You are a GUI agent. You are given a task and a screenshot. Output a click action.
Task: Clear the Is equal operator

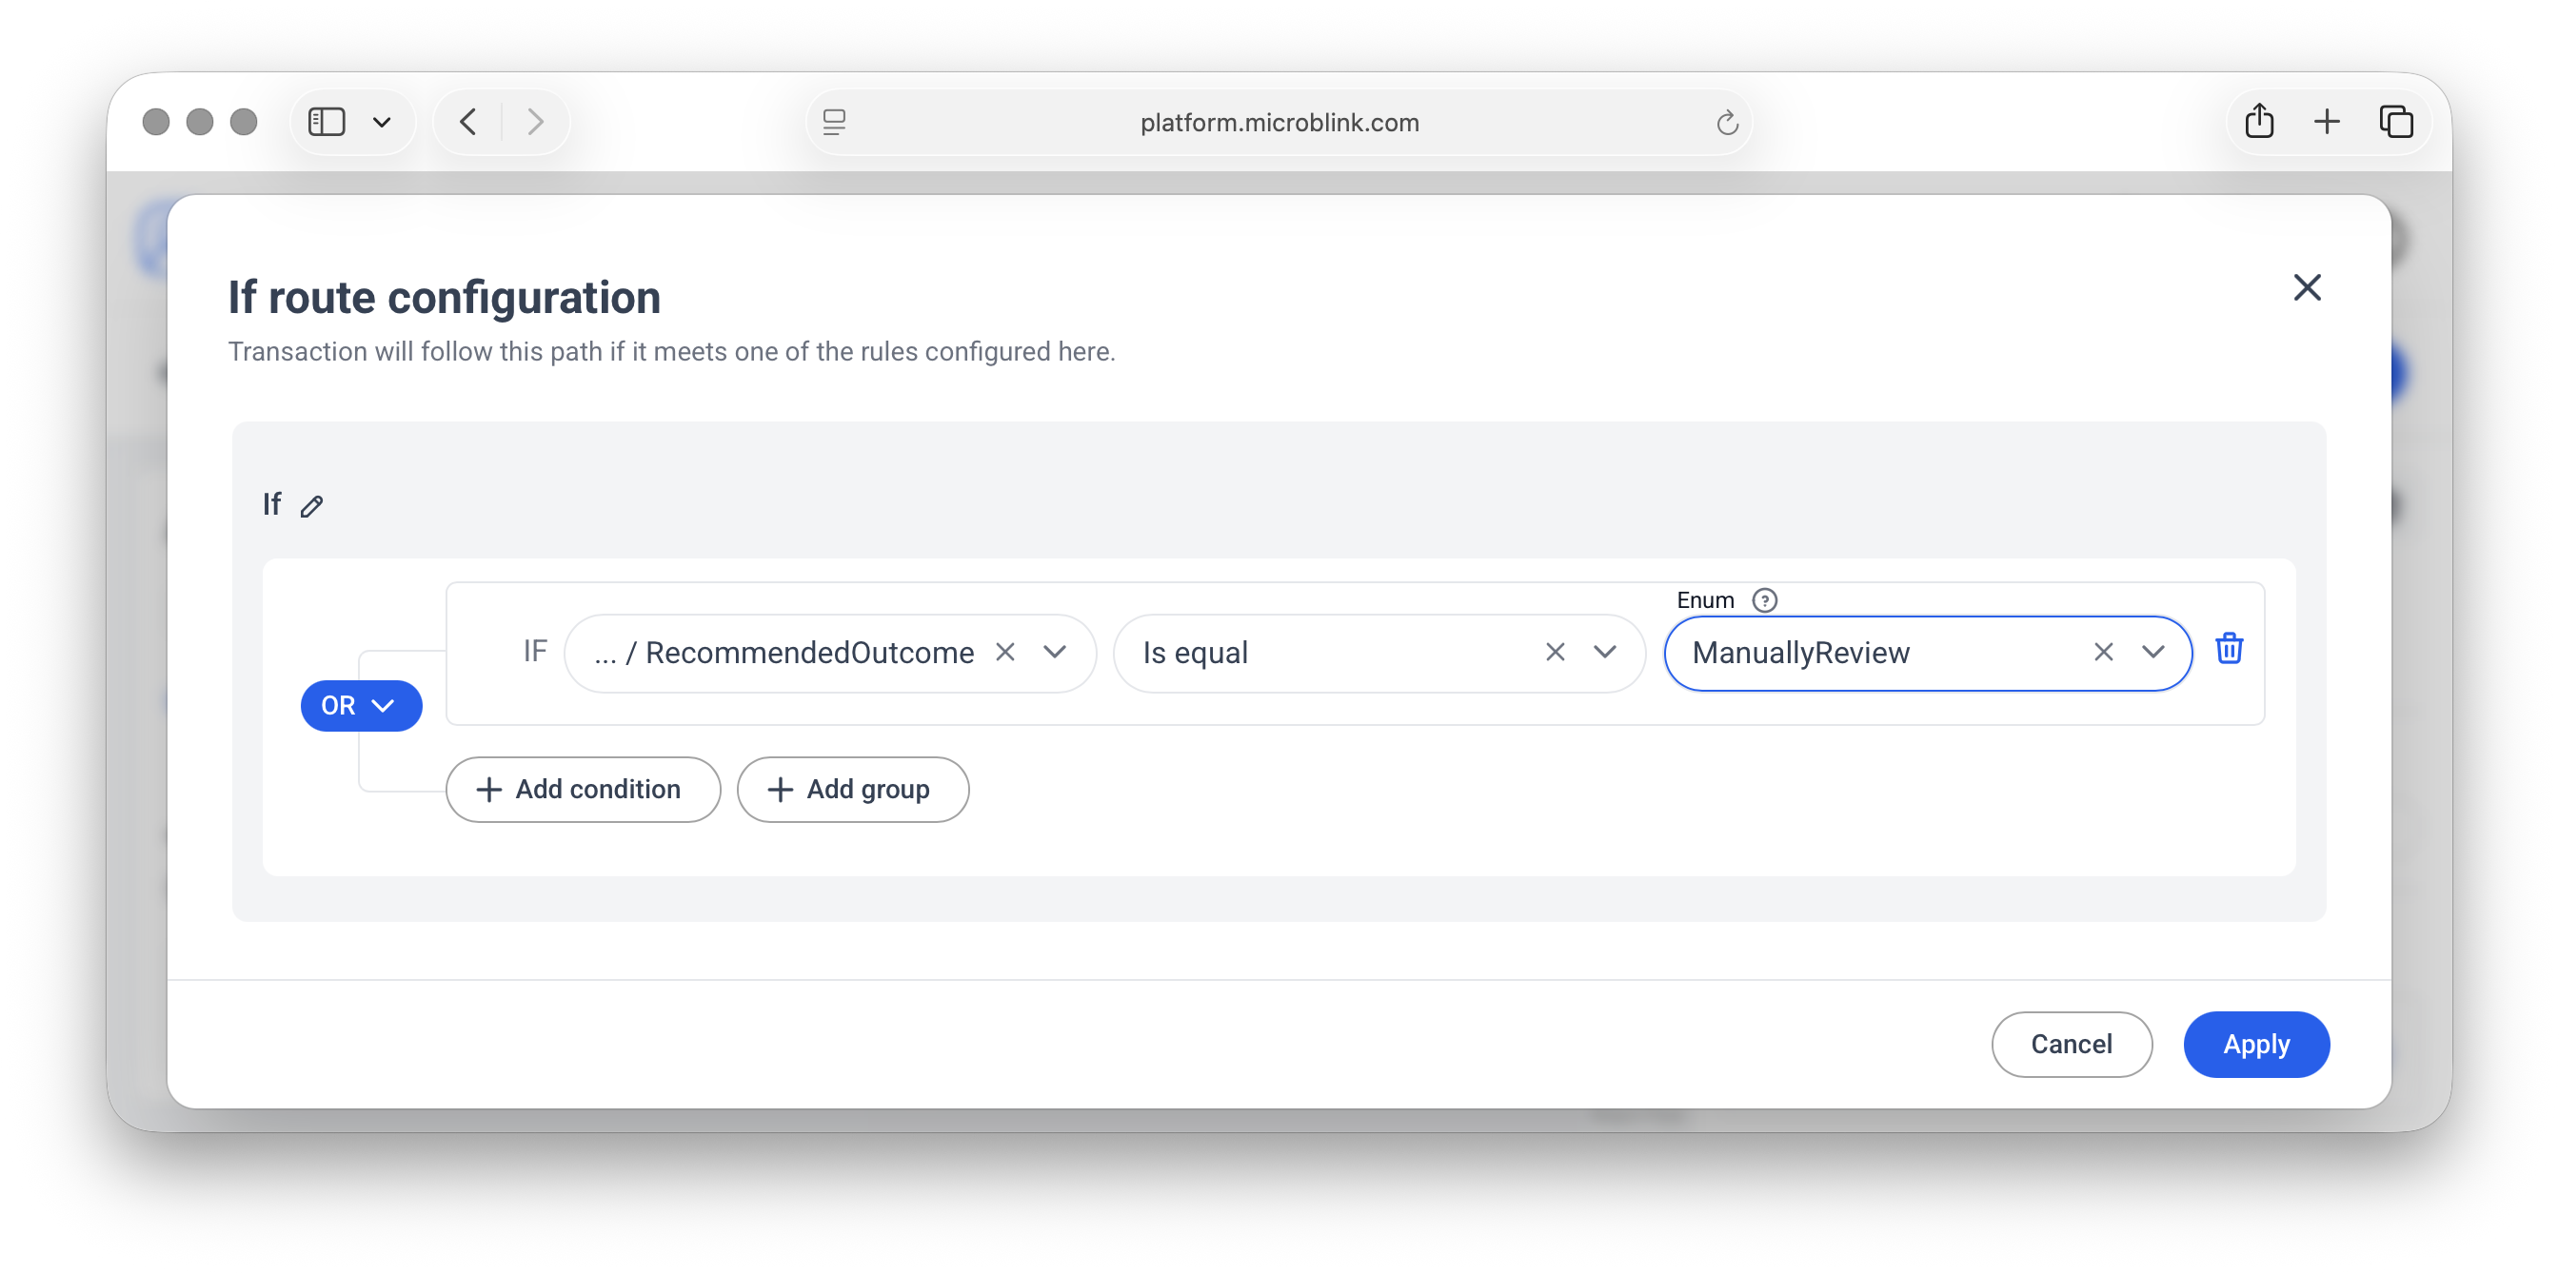[1555, 652]
